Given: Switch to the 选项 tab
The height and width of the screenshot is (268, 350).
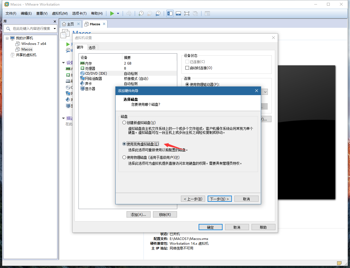Looking at the screenshot, I should pos(92,47).
